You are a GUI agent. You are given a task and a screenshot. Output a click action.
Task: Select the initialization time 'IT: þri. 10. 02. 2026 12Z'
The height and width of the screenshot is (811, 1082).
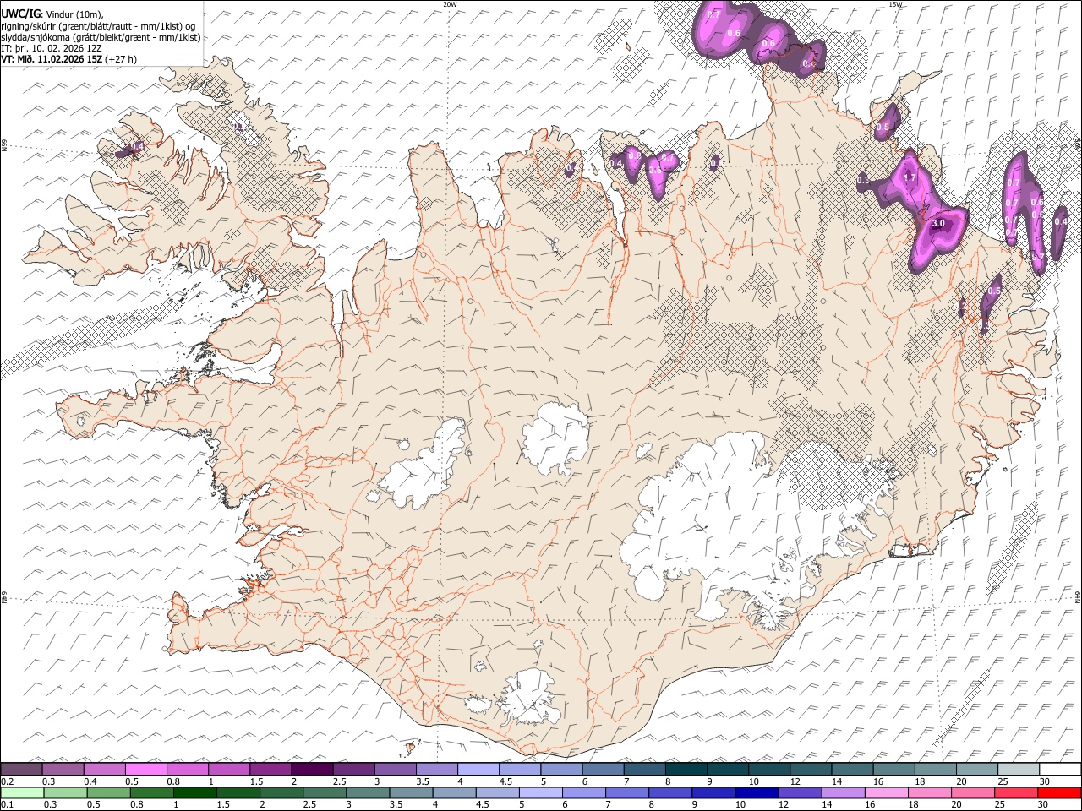(52, 48)
